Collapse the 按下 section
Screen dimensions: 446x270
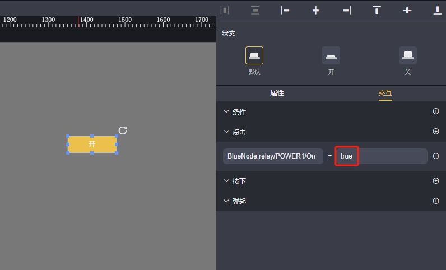coord(226,181)
